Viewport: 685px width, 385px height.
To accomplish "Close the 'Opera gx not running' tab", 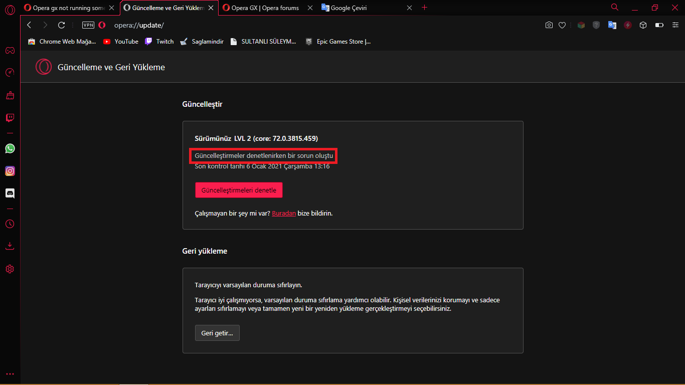I will [x=111, y=8].
